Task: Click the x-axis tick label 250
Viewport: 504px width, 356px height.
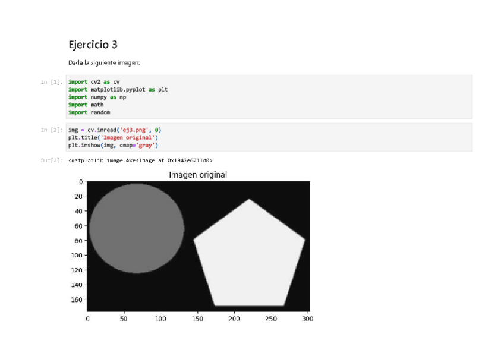Action: click(x=272, y=319)
